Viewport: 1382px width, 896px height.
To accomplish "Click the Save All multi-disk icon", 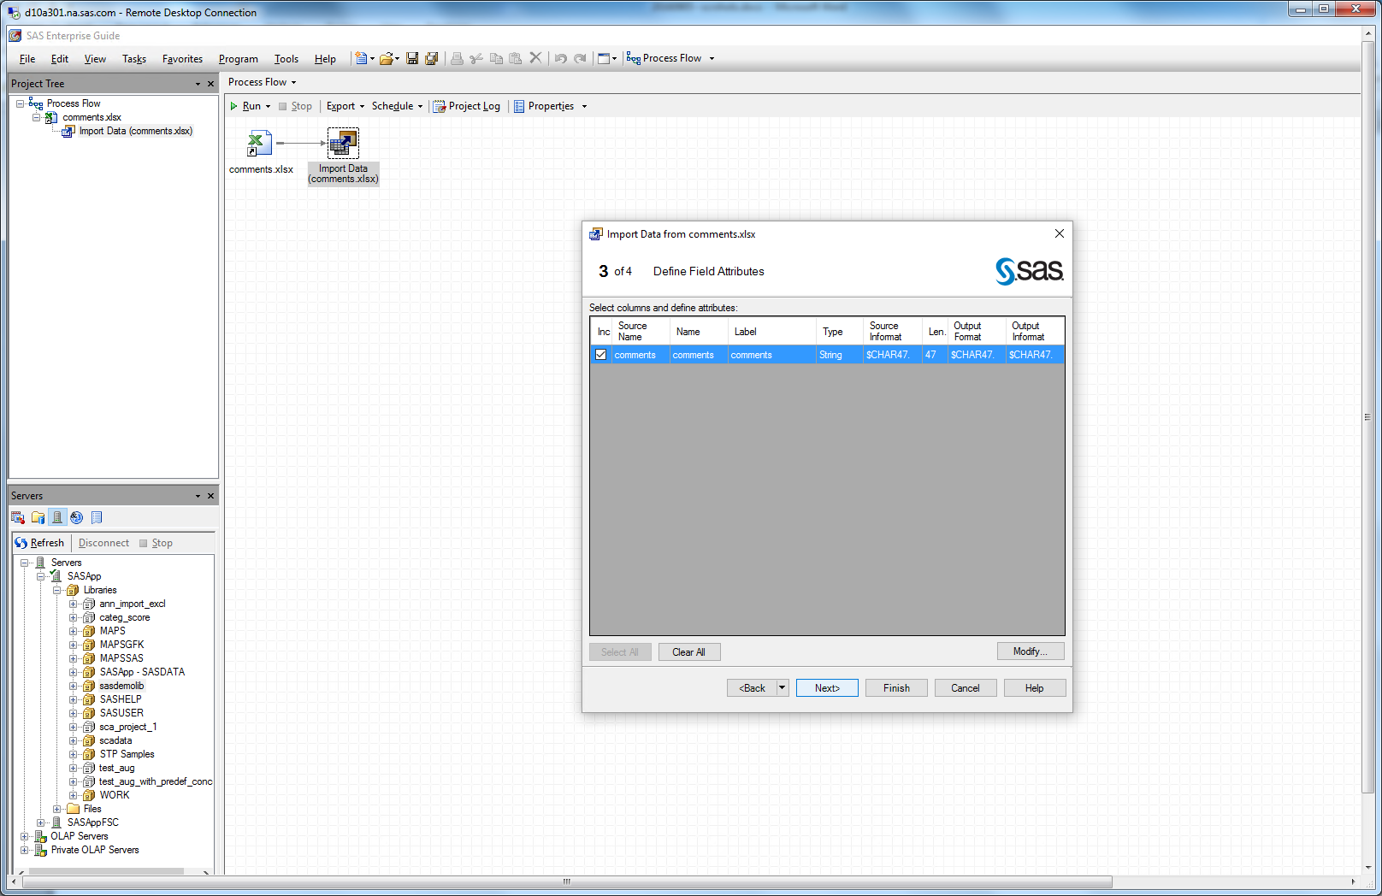I will (432, 58).
